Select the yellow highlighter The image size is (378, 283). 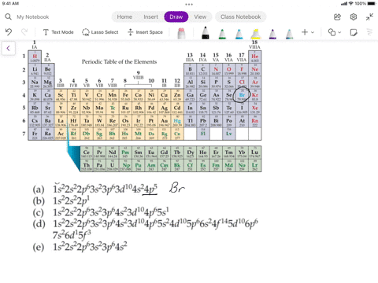pos(255,34)
